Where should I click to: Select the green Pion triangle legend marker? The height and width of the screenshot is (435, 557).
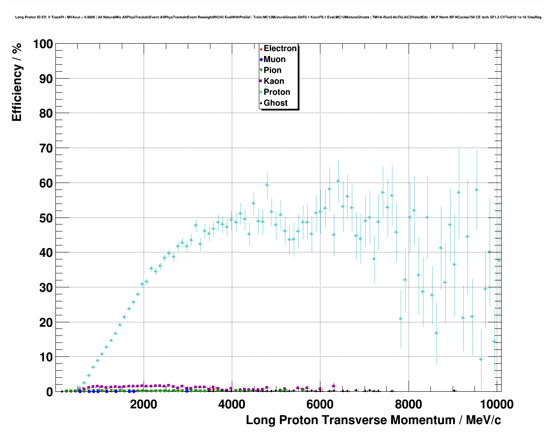click(261, 70)
